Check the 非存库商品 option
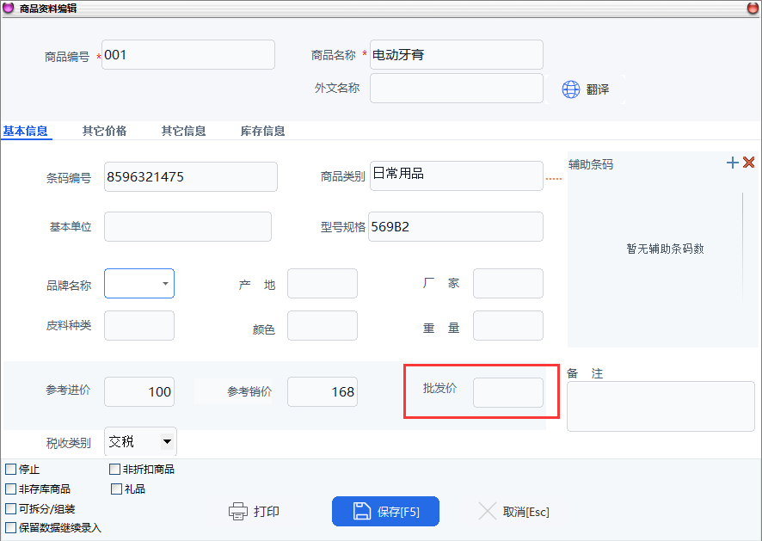The height and width of the screenshot is (541, 762). click(10, 489)
